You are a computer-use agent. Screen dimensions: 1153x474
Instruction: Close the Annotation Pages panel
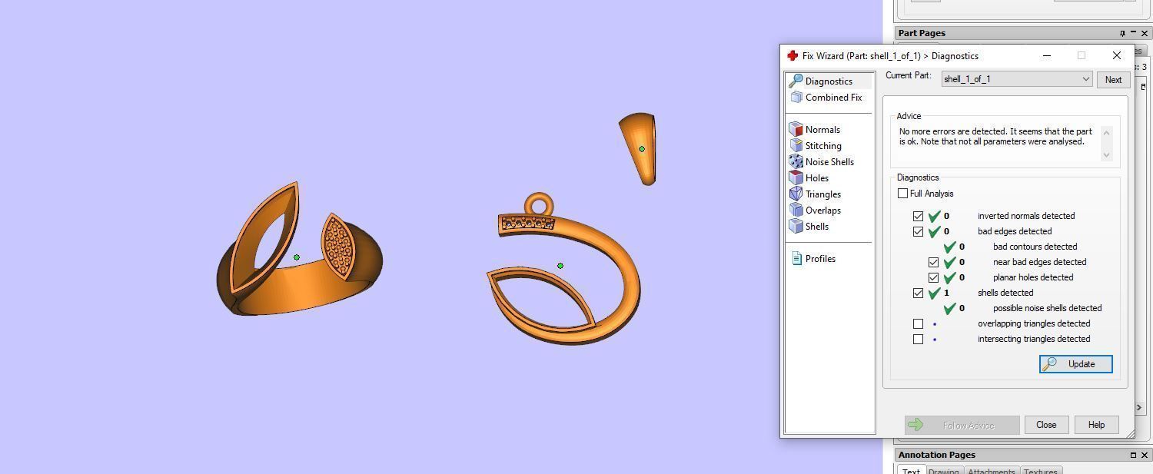pyautogui.click(x=1144, y=455)
